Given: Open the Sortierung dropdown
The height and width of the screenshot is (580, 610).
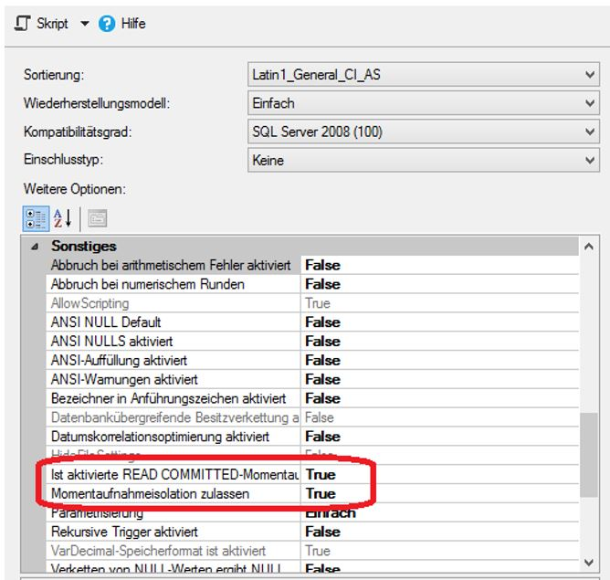Looking at the screenshot, I should pos(589,75).
